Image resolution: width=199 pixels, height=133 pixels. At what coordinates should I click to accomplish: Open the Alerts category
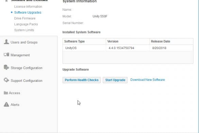(x=15, y=105)
